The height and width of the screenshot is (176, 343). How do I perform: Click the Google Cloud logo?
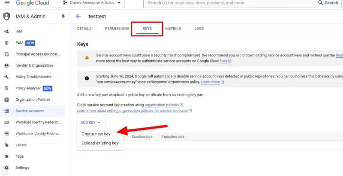click(x=33, y=3)
